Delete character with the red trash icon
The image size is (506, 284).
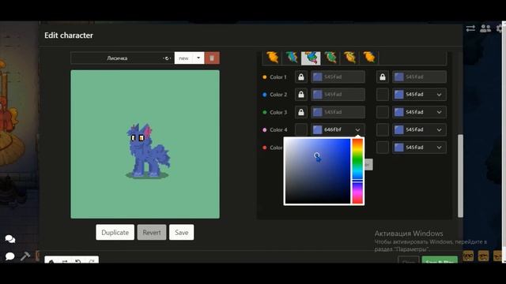coord(212,58)
